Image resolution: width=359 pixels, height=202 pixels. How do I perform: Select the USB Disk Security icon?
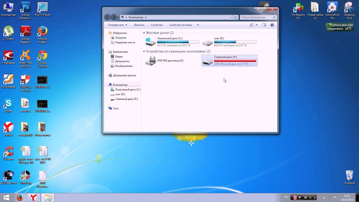25,83
